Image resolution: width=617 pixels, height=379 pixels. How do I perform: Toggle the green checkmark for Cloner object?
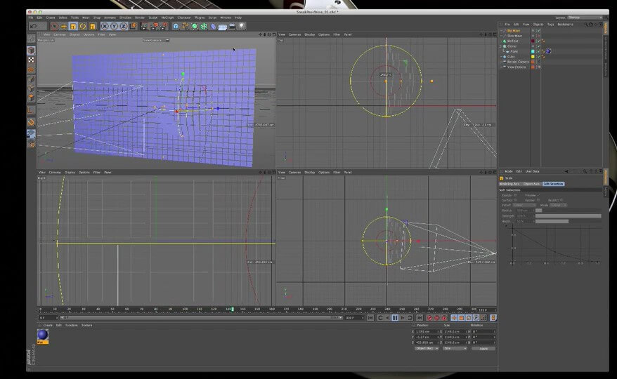pos(538,46)
